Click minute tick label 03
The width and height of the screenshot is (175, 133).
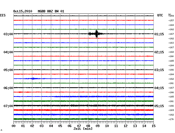click(x=41, y=126)
